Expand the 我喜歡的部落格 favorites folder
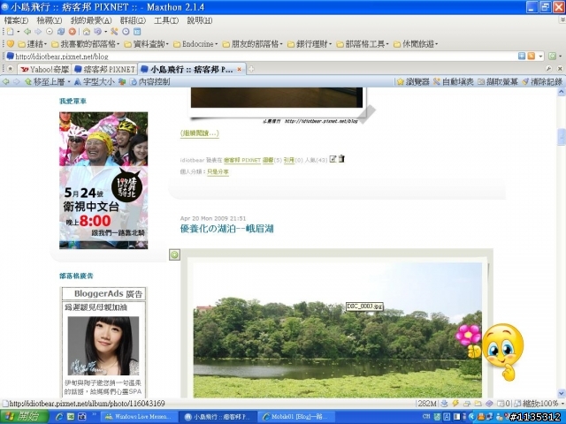 [x=86, y=44]
